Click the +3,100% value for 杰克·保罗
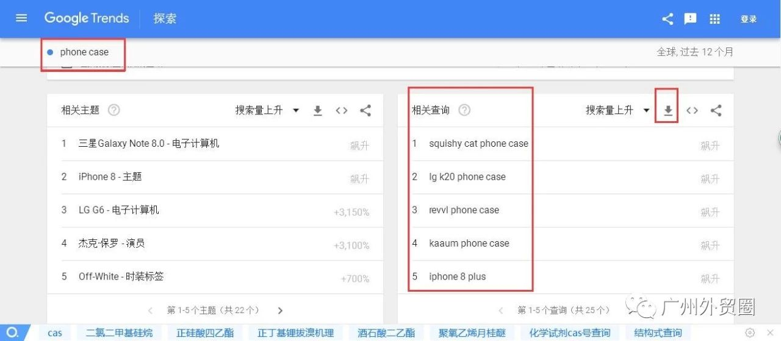 pos(351,245)
